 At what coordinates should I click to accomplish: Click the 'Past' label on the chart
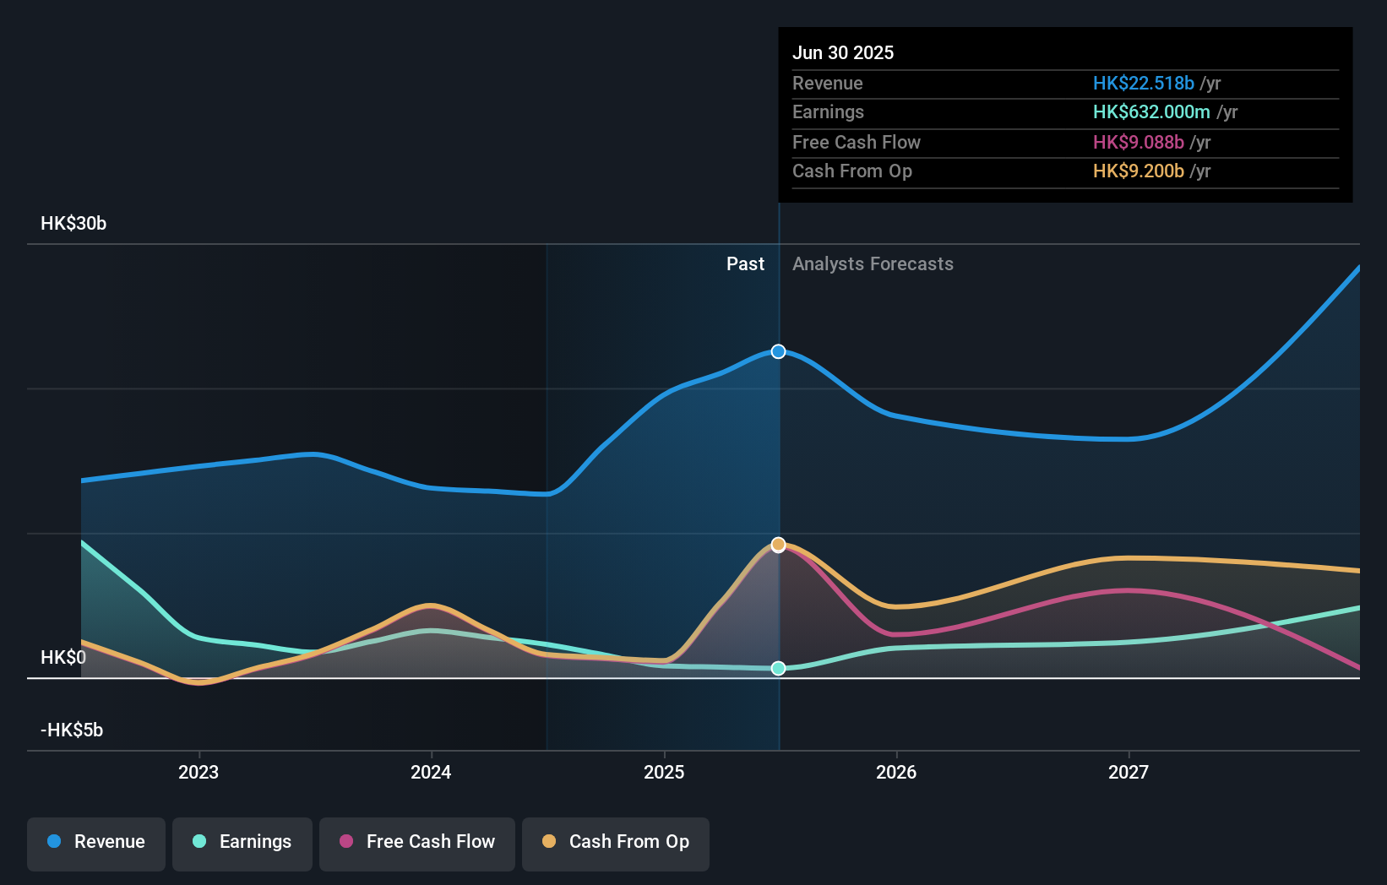pos(745,264)
